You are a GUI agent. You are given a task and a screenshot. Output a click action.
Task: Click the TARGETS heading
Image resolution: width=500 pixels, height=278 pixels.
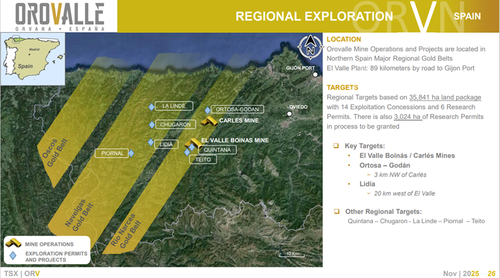pos(342,88)
